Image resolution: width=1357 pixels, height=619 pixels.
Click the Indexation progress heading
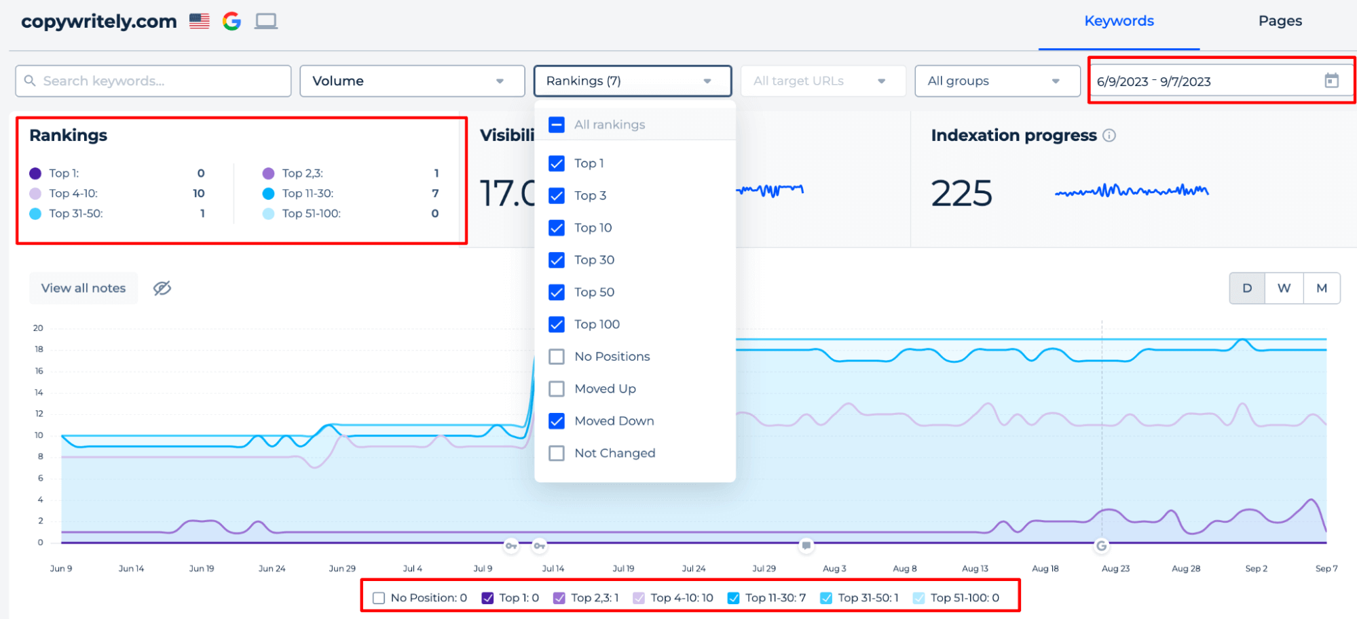pos(1014,135)
